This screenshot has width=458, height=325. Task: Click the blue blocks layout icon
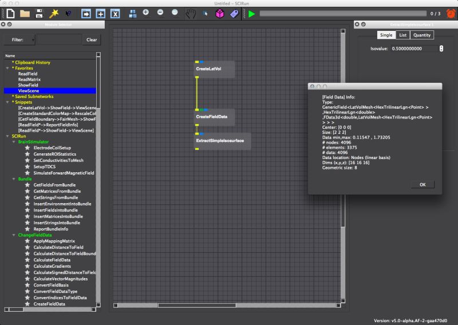[x=133, y=13]
